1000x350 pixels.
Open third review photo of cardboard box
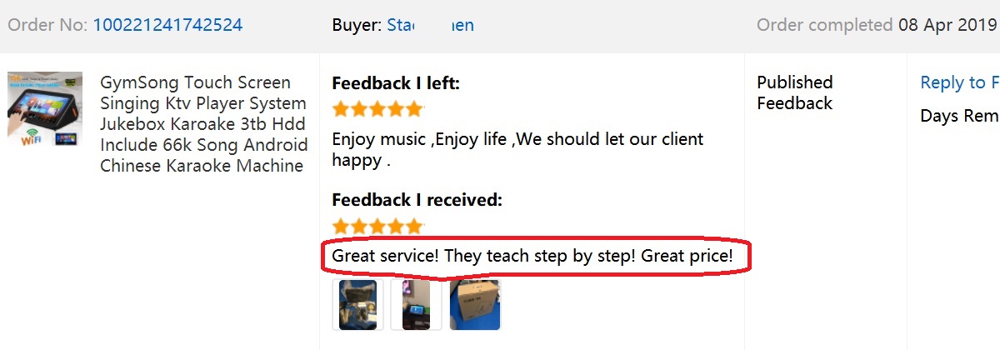[x=475, y=305]
